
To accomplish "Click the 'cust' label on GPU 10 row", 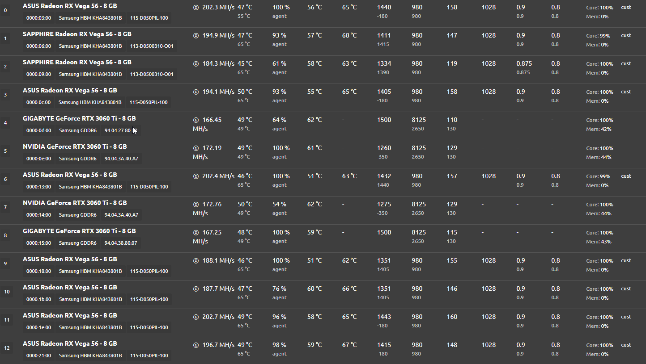I will [626, 289].
